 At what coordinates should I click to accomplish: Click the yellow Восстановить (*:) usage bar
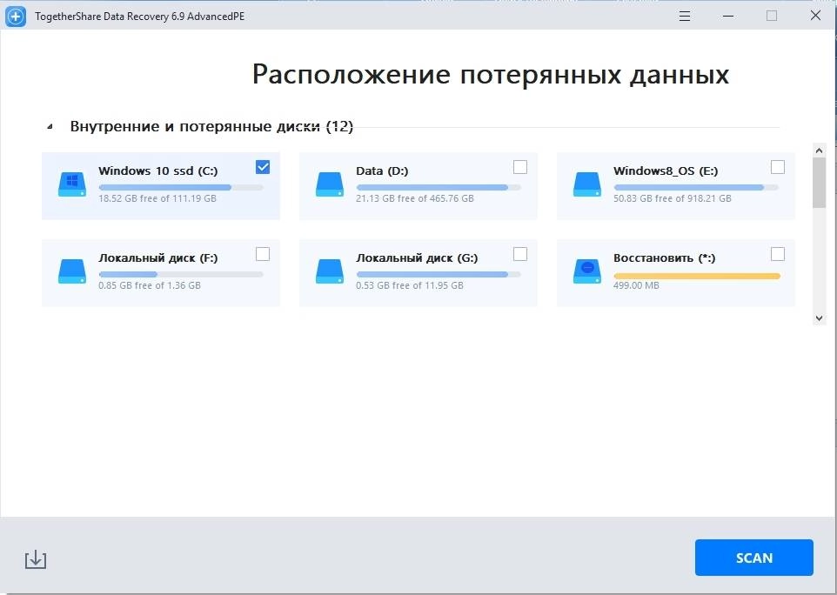point(697,276)
